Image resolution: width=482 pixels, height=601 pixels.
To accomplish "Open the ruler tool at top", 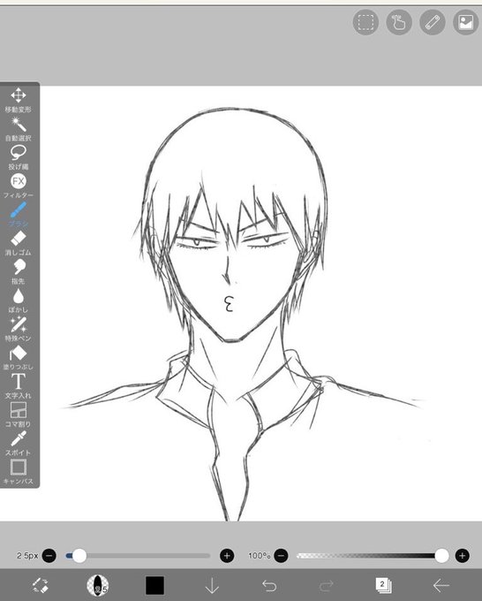I will (433, 22).
